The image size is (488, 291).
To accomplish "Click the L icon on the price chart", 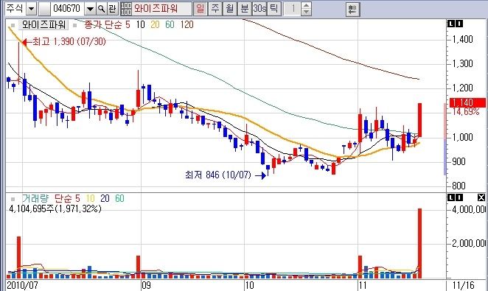I will (451, 24).
